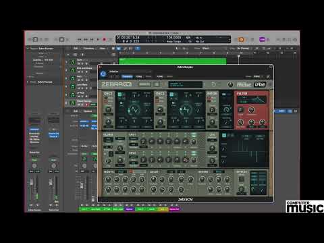Click the PRESETS button in ZebraCM

144,84
